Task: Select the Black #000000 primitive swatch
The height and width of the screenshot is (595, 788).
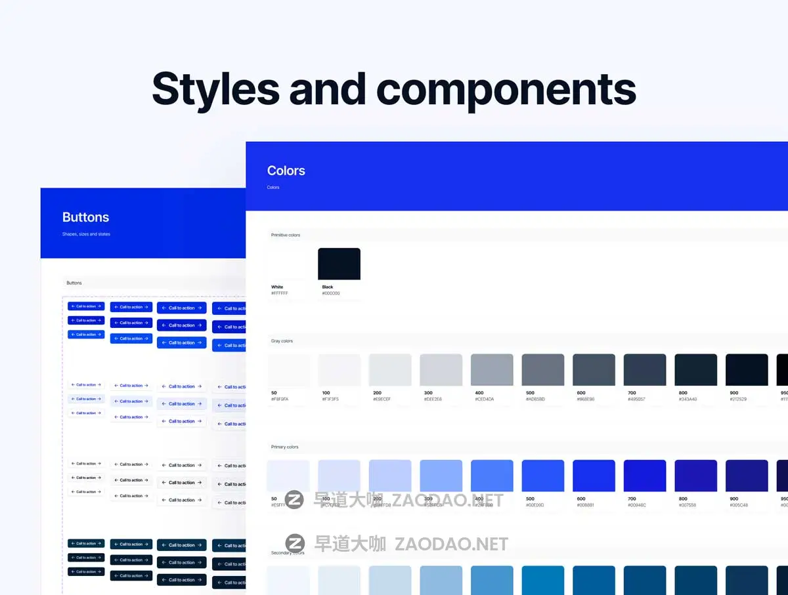Action: pos(339,264)
